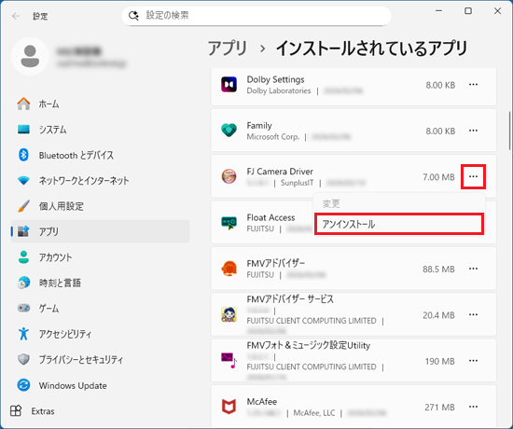Select アプリ in the sidebar
This screenshot has height=429, width=513.
coord(100,231)
